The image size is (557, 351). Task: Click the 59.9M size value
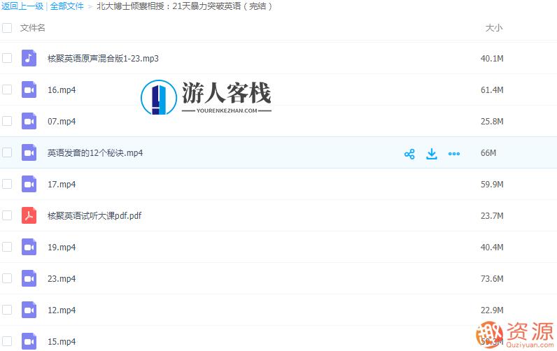pyautogui.click(x=492, y=184)
